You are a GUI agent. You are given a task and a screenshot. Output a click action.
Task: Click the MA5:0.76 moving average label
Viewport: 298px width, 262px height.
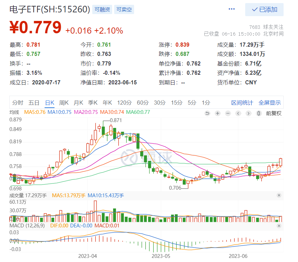click(x=35, y=112)
